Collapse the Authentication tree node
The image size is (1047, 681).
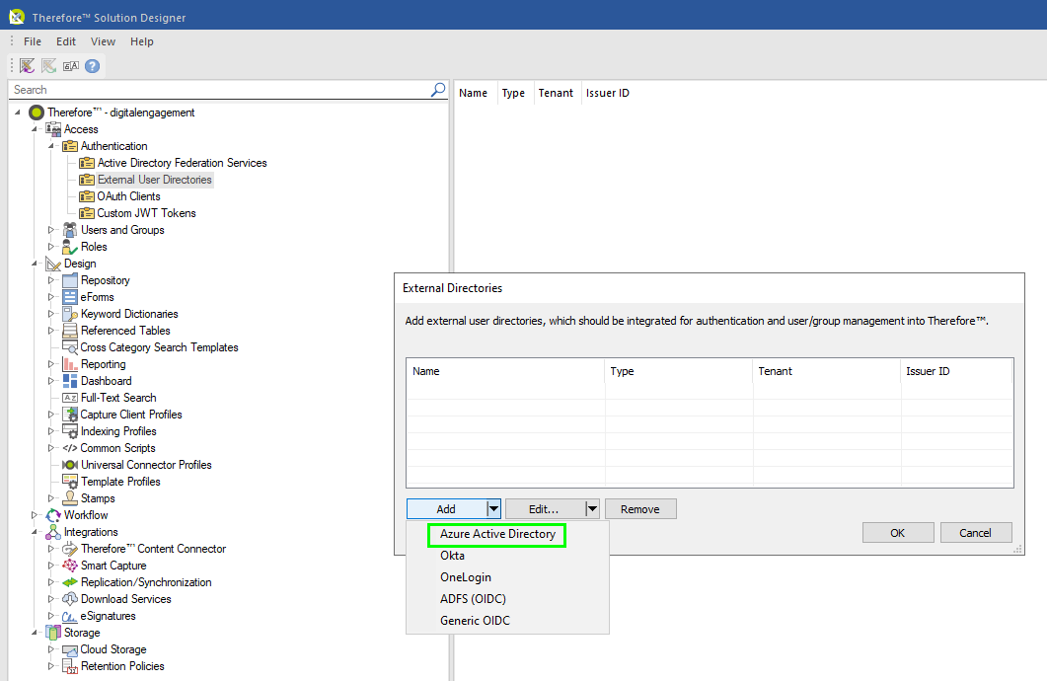tap(50, 146)
